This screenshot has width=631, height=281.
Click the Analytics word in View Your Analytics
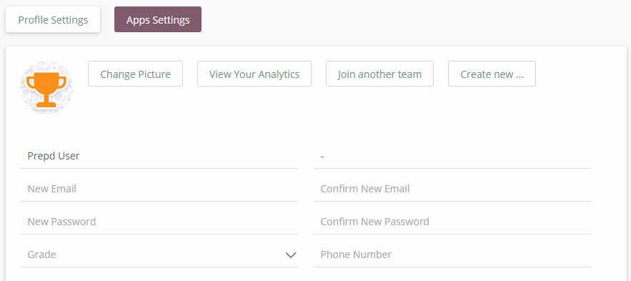(279, 74)
